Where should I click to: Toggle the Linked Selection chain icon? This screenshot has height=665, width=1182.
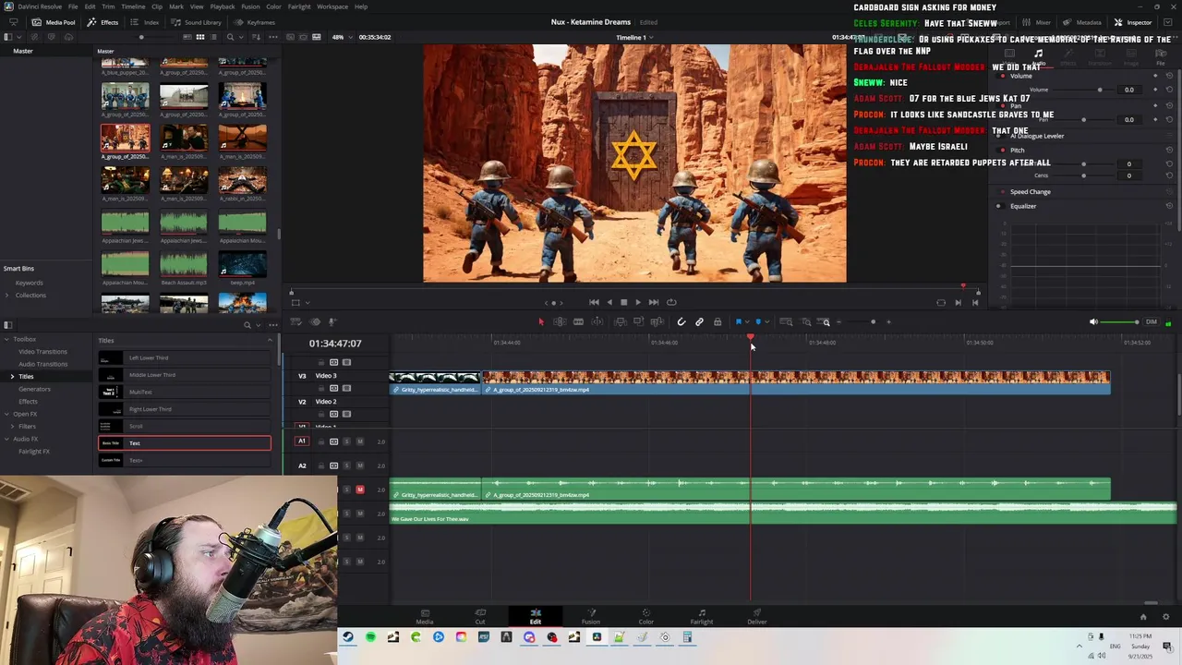tap(699, 321)
